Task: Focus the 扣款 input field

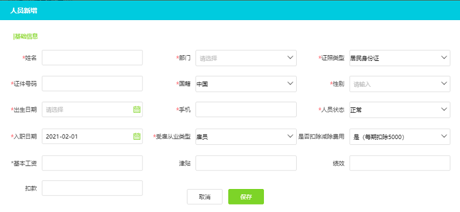Action: coord(92,188)
